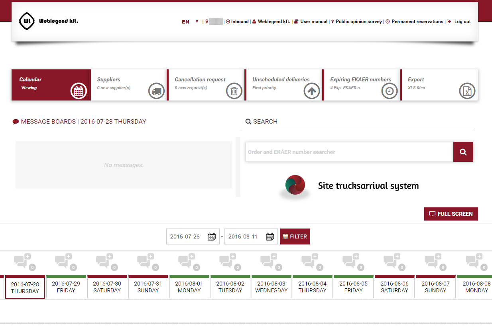This screenshot has width=492, height=335.
Task: Click the Cancellation request trash icon
Action: (x=234, y=91)
